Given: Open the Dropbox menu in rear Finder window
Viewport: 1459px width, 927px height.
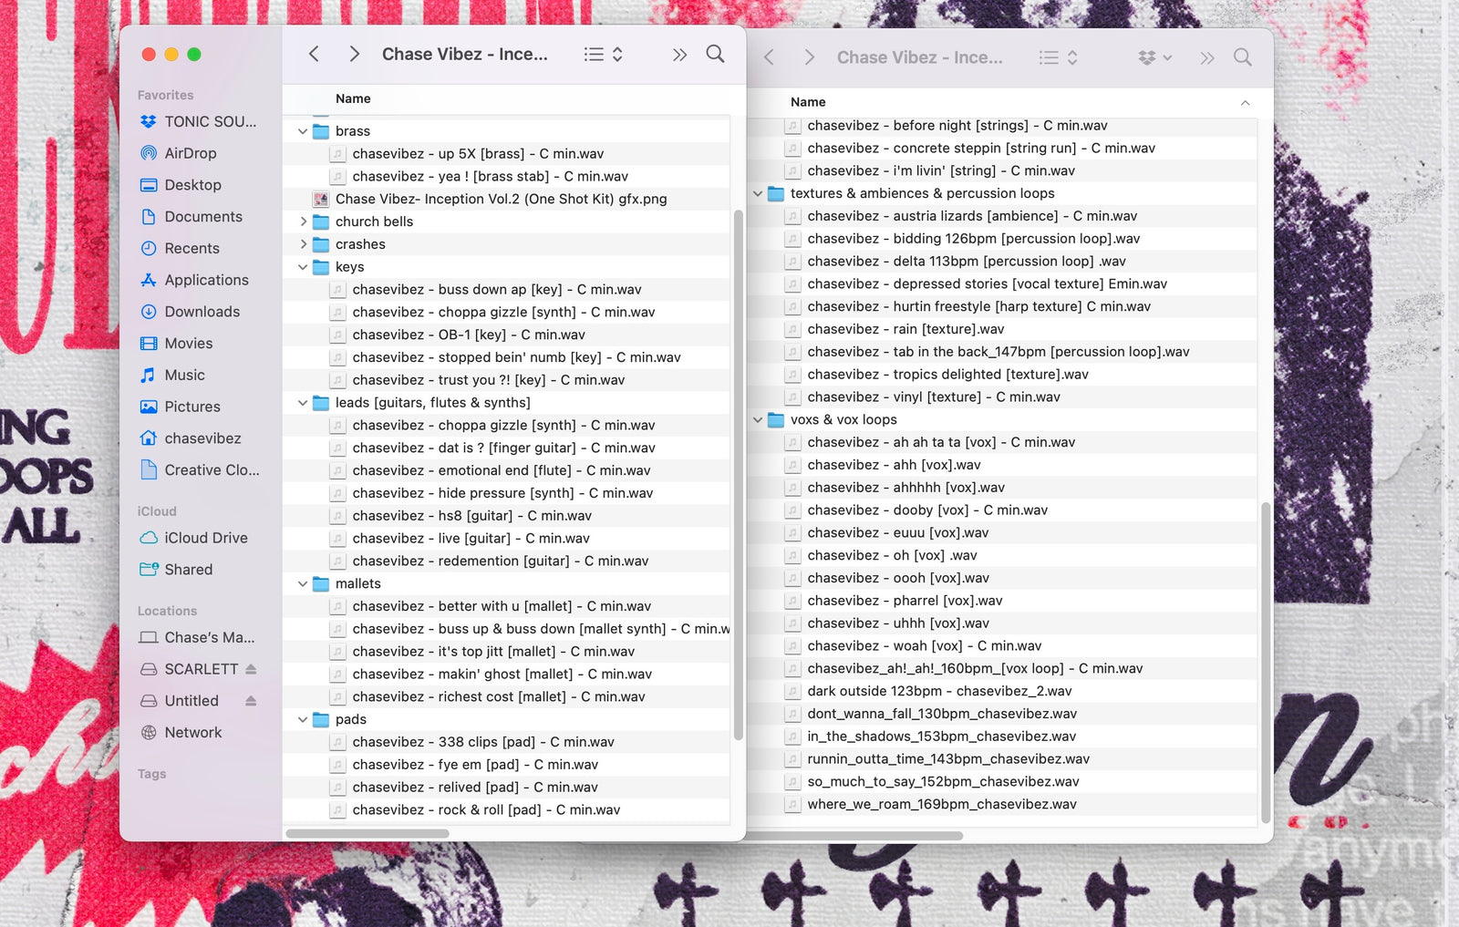Looking at the screenshot, I should click(x=1154, y=57).
